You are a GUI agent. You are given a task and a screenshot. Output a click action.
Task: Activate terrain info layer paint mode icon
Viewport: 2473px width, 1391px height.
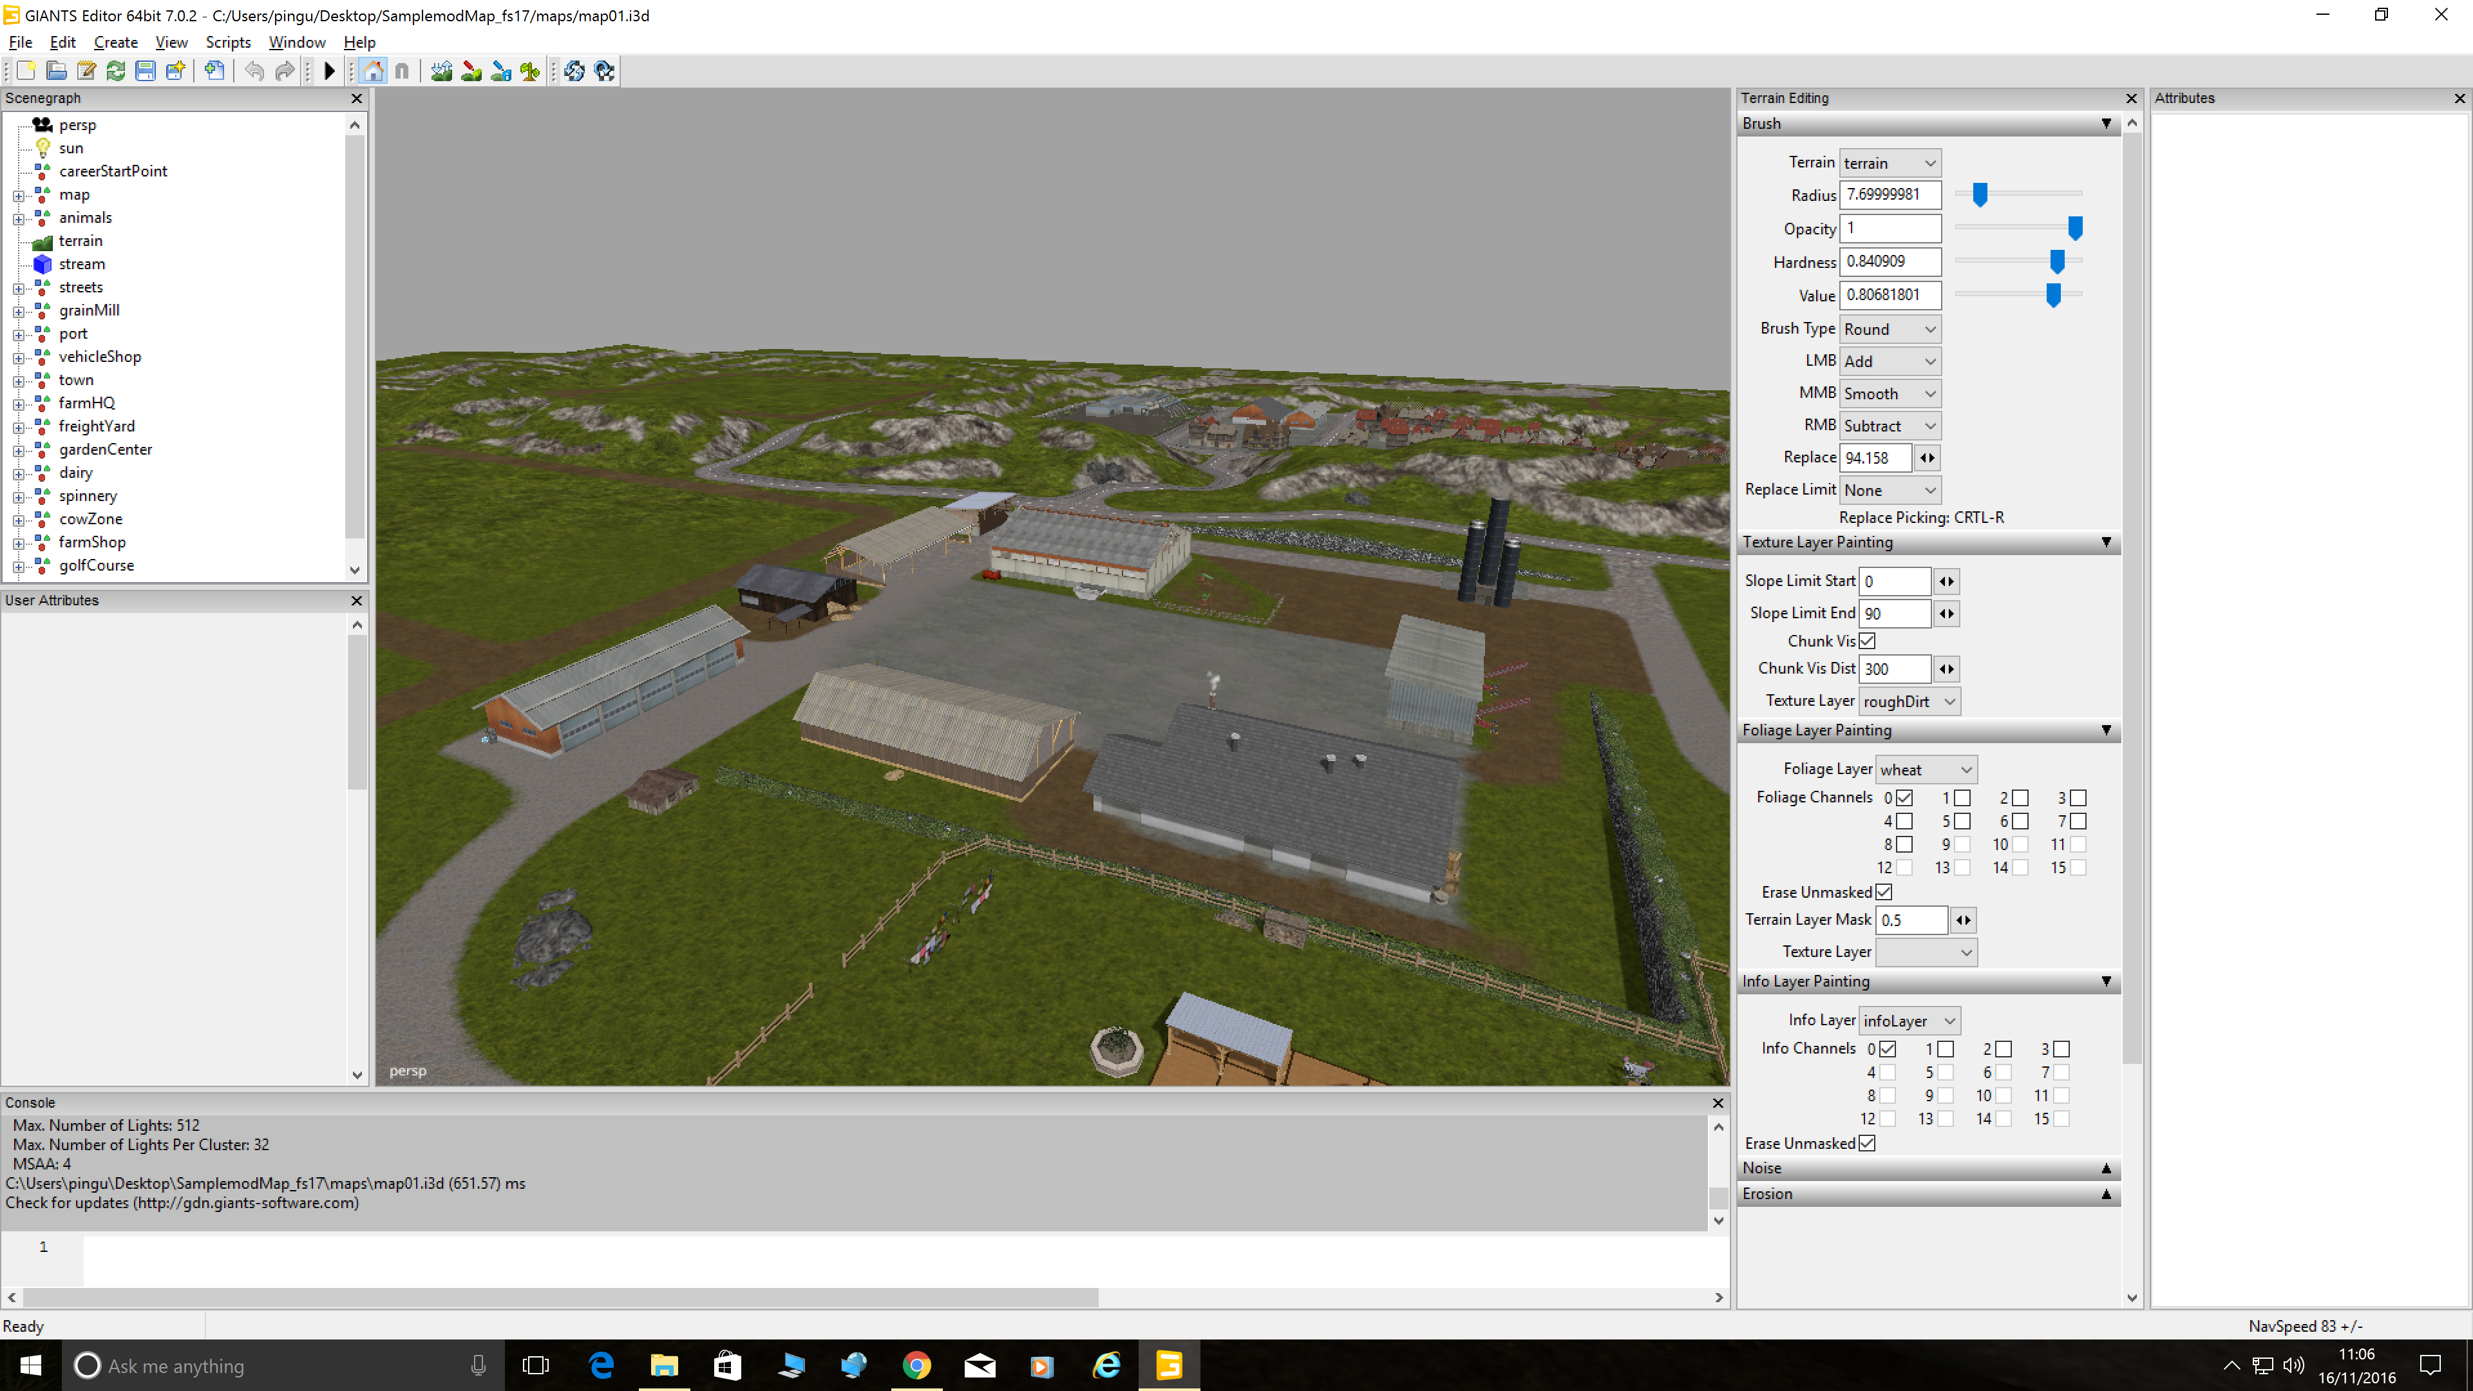[x=501, y=71]
